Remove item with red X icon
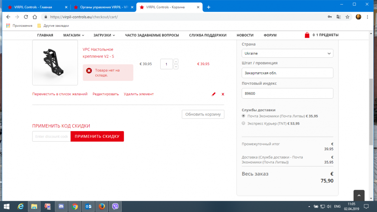The height and width of the screenshot is (212, 377). (223, 94)
